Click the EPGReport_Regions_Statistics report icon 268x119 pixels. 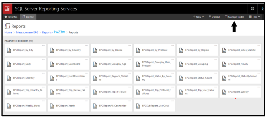point(95,78)
